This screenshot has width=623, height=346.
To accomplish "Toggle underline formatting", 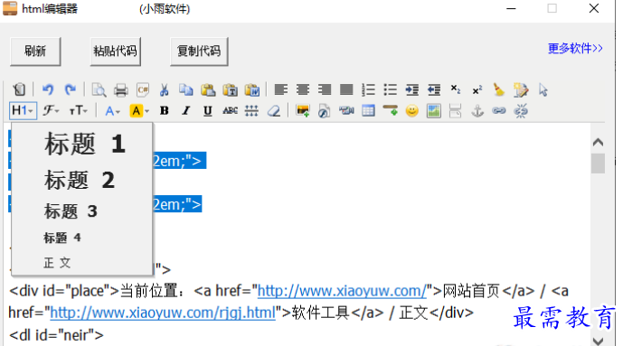I will [x=207, y=111].
